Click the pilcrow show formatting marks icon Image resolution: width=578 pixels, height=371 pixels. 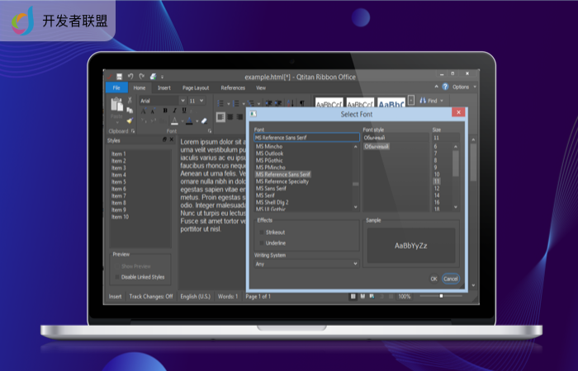301,103
